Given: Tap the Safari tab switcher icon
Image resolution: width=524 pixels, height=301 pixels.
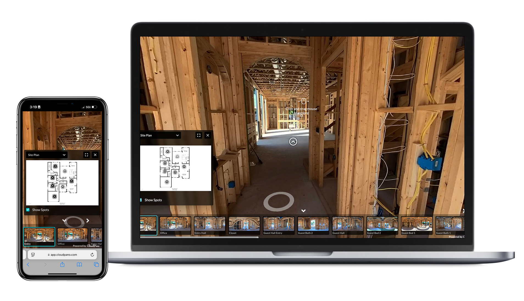Looking at the screenshot, I should (96, 265).
